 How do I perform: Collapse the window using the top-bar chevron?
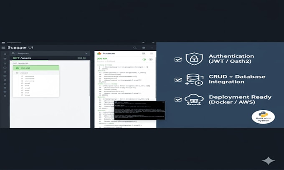tap(153, 42)
